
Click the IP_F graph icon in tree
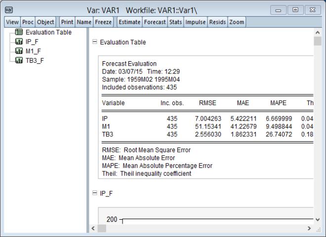(x=20, y=42)
